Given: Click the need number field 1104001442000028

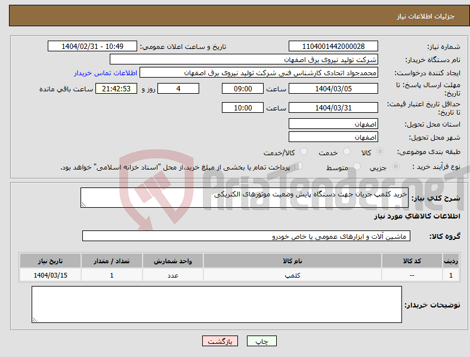Looking at the screenshot, I should click(333, 46).
